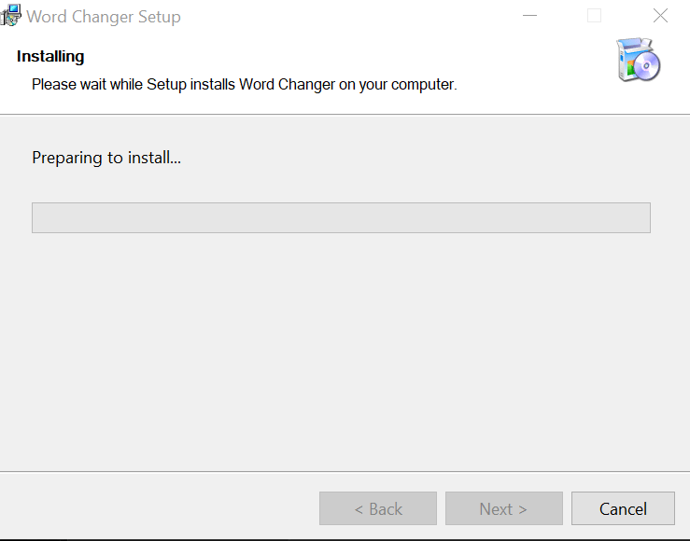Click the 'Preparing to install...' status label

(106, 158)
